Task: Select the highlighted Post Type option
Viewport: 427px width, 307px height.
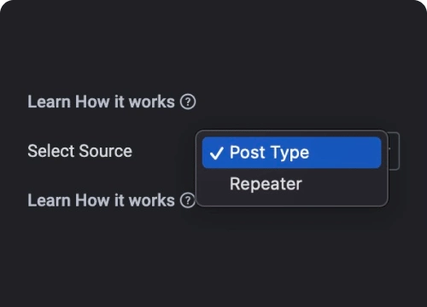Action: [291, 153]
